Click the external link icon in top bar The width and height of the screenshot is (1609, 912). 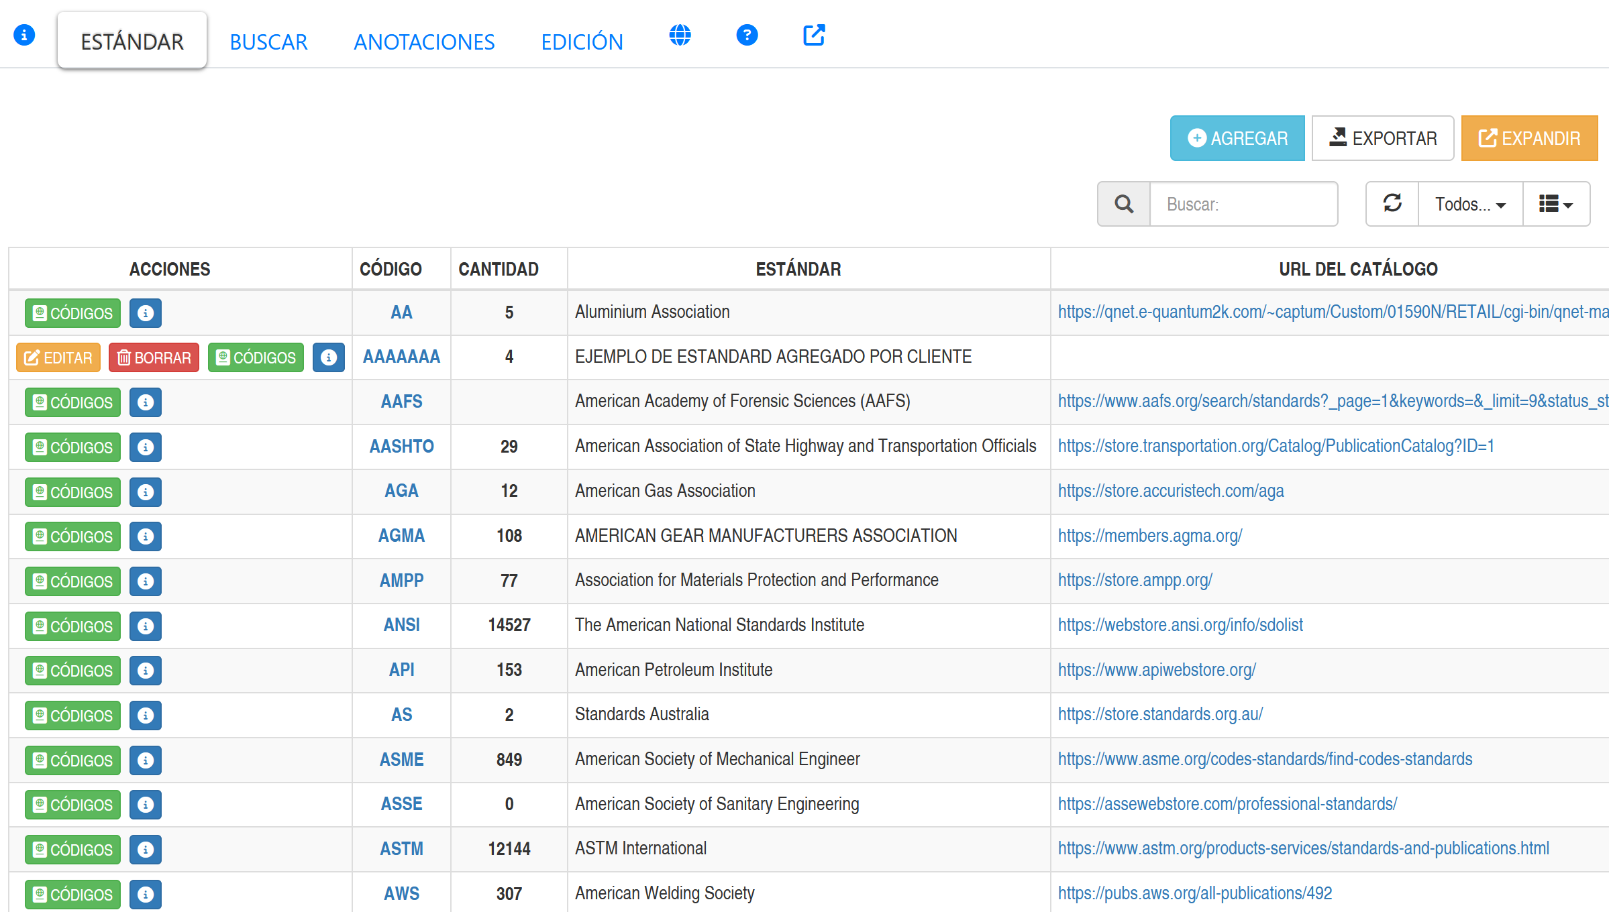pos(814,35)
